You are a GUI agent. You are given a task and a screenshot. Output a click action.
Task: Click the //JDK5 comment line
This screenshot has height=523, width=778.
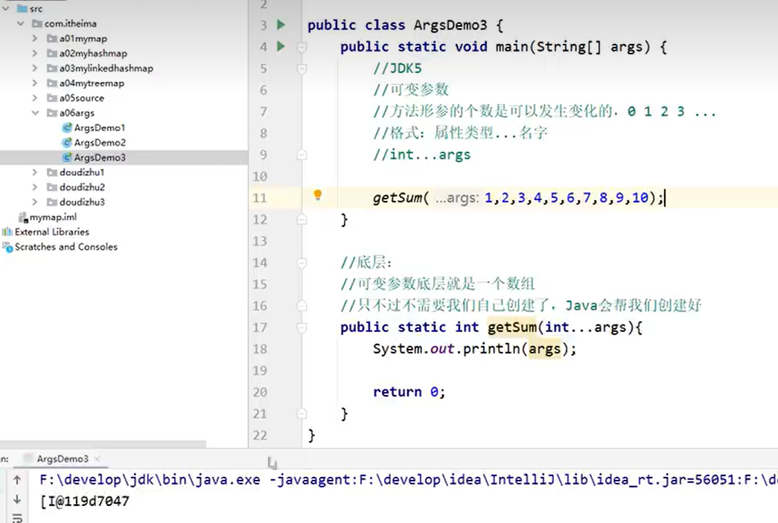point(397,68)
